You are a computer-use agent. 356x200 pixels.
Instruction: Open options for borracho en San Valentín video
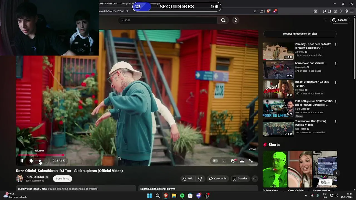(336, 64)
